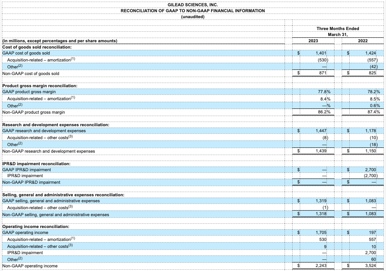
Task: Select the 'Three Months Ended' column header
Action: (x=338, y=28)
